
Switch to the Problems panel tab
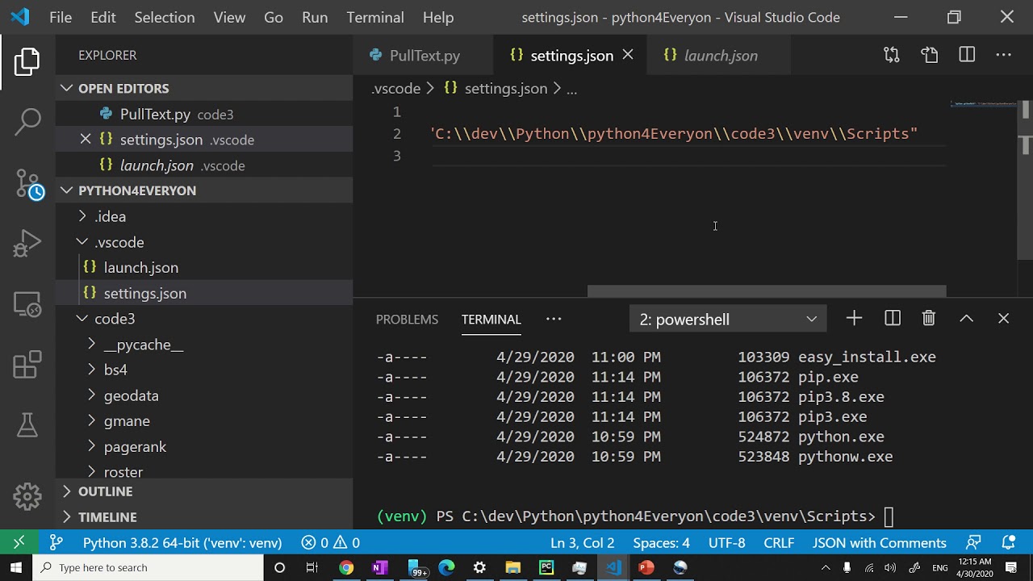pos(407,320)
